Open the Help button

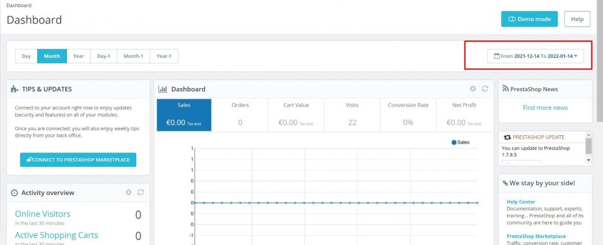pyautogui.click(x=577, y=19)
